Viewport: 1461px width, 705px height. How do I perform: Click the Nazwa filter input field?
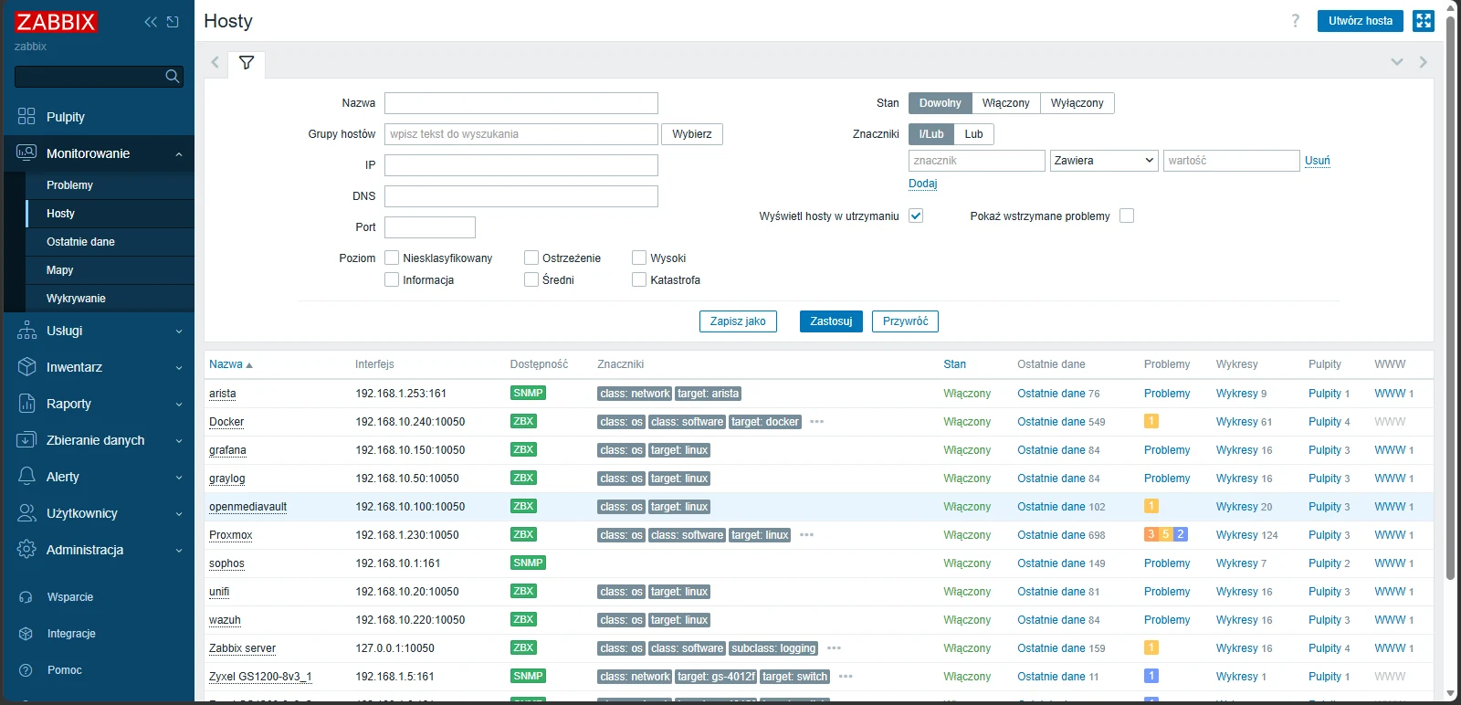point(521,103)
